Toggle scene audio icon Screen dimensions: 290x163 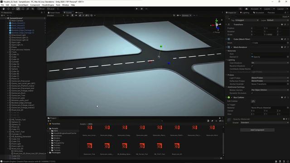coord(76,15)
